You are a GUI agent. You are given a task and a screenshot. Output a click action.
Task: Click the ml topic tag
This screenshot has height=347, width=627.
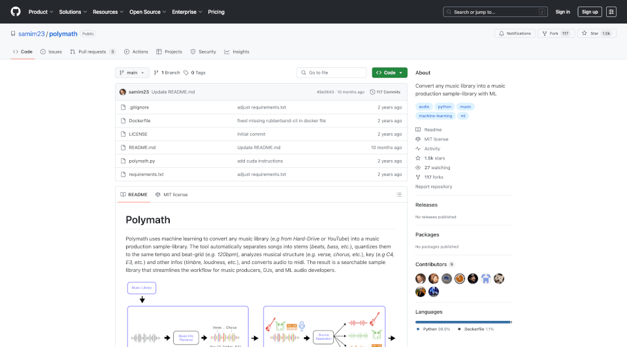tap(462, 116)
